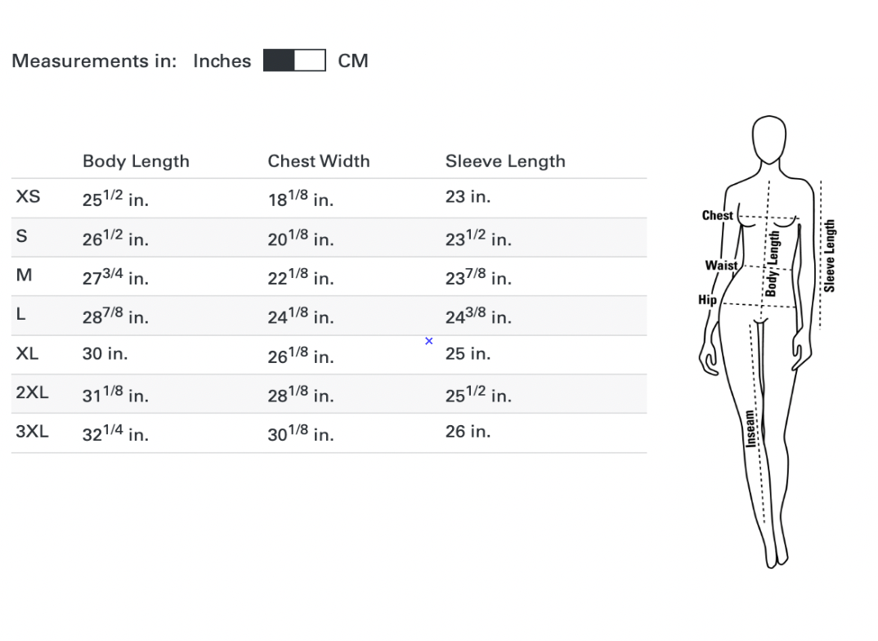This screenshot has height=641, width=878.
Task: Select the M size row label
Action: [x=25, y=275]
